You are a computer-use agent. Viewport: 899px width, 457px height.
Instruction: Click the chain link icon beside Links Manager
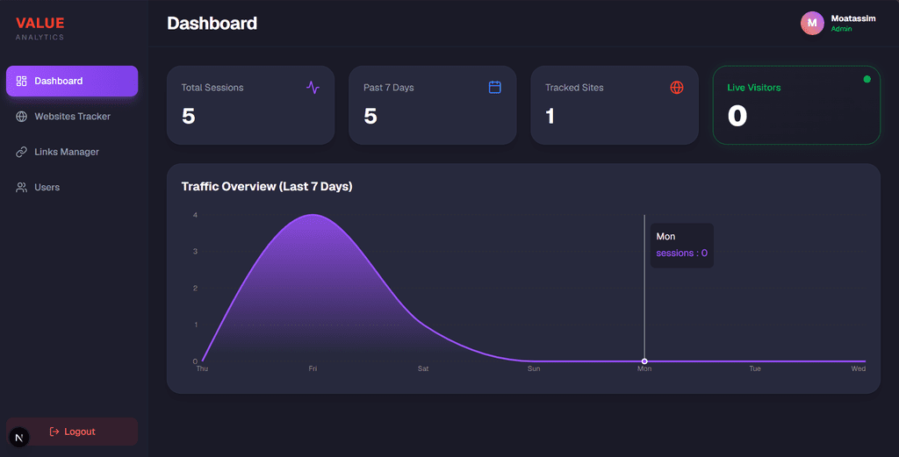coord(21,153)
